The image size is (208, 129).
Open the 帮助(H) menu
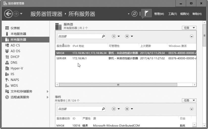(197, 14)
